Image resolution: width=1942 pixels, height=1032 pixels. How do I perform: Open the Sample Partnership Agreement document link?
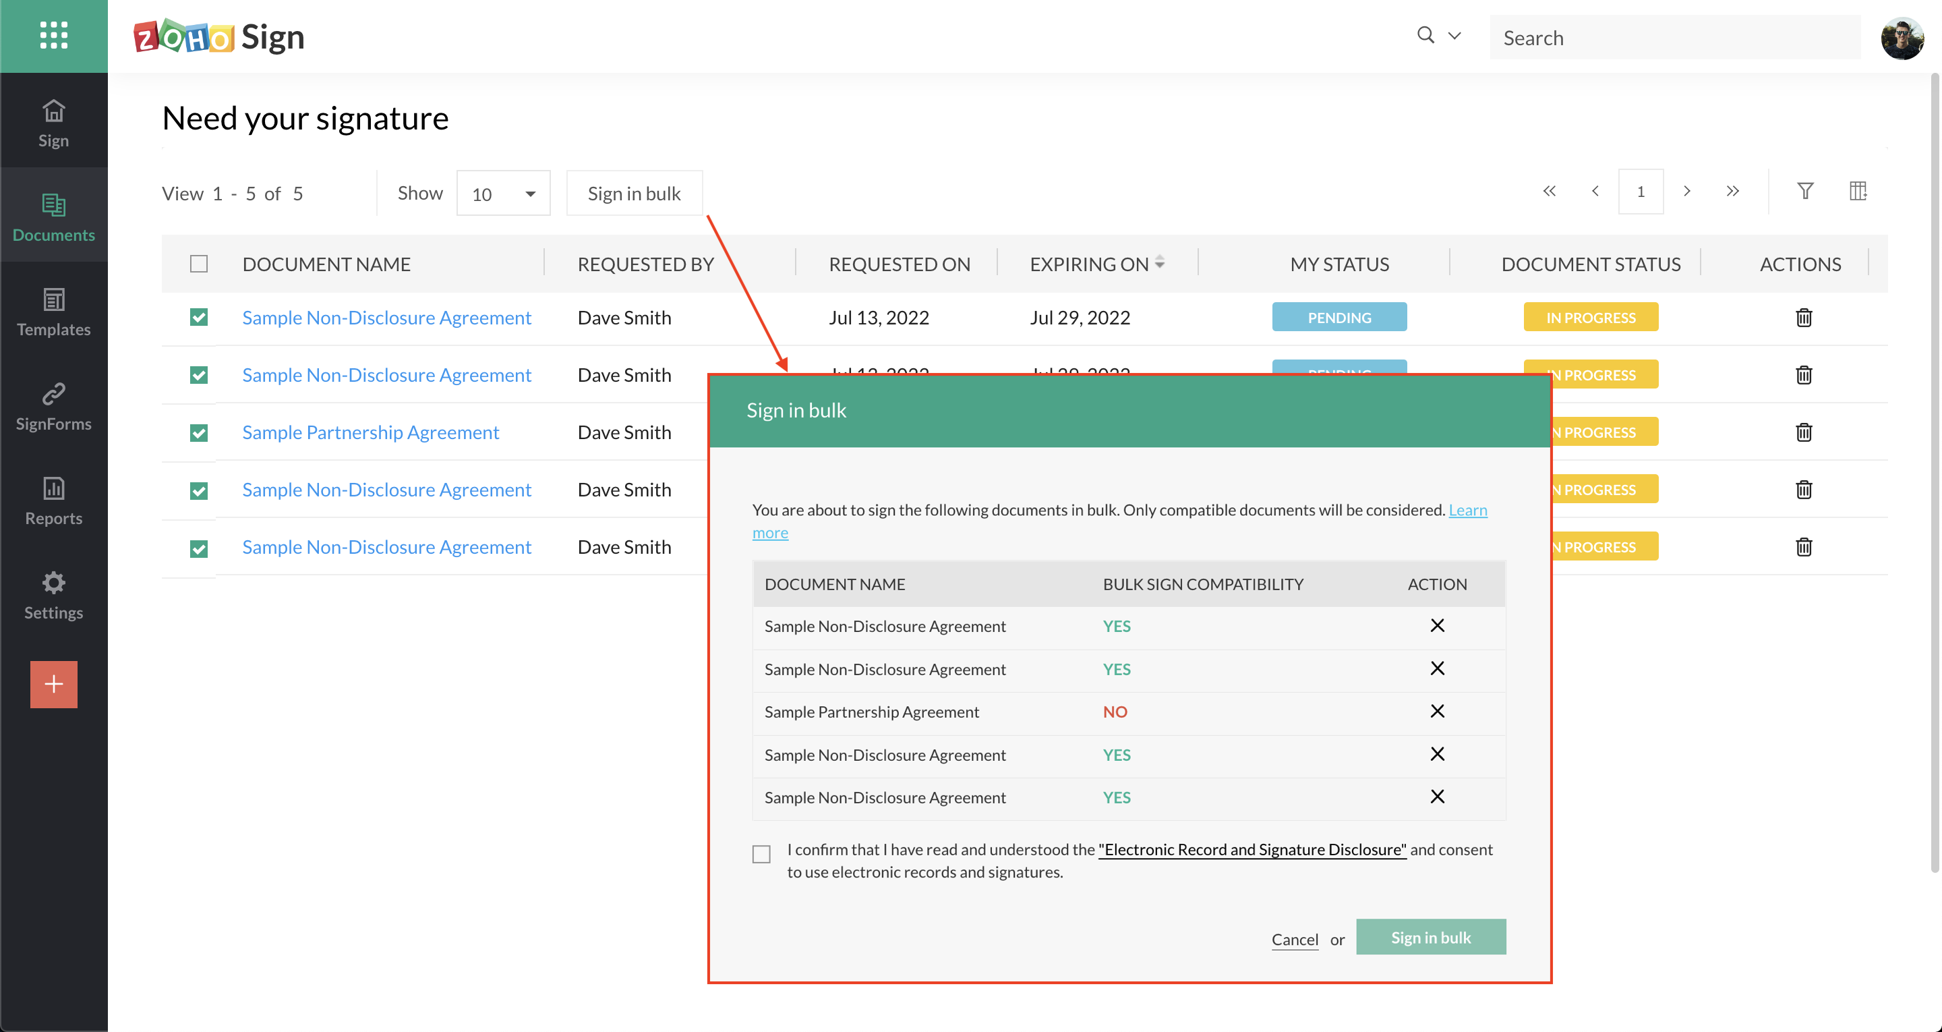[x=370, y=432]
